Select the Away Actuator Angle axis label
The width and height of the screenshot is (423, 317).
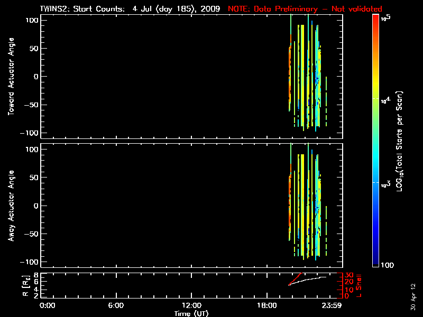pyautogui.click(x=11, y=206)
